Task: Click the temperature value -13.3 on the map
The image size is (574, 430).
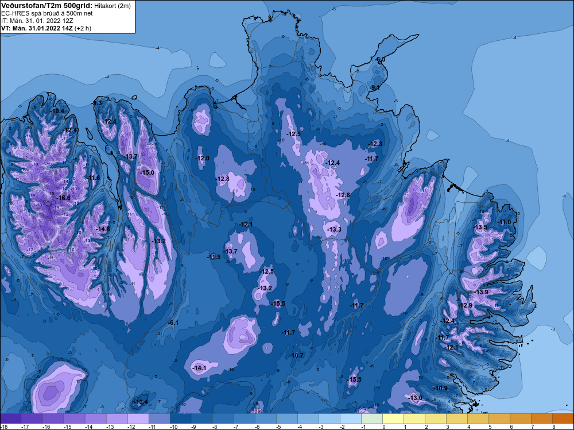Action: coord(334,229)
